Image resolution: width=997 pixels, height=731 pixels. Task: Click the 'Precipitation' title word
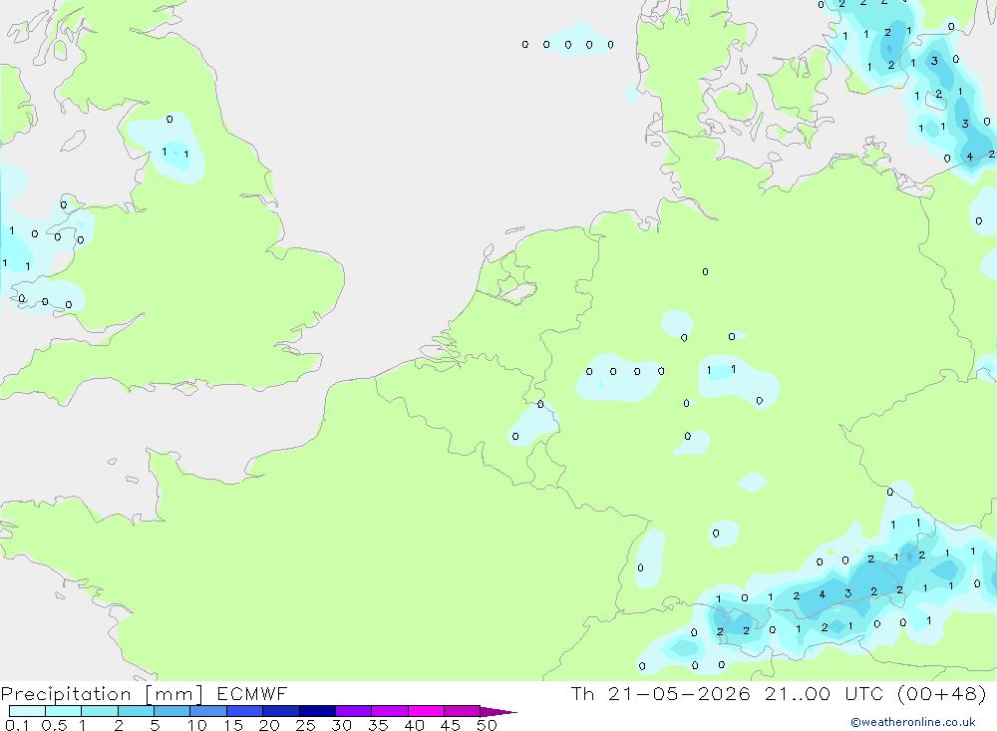66,694
